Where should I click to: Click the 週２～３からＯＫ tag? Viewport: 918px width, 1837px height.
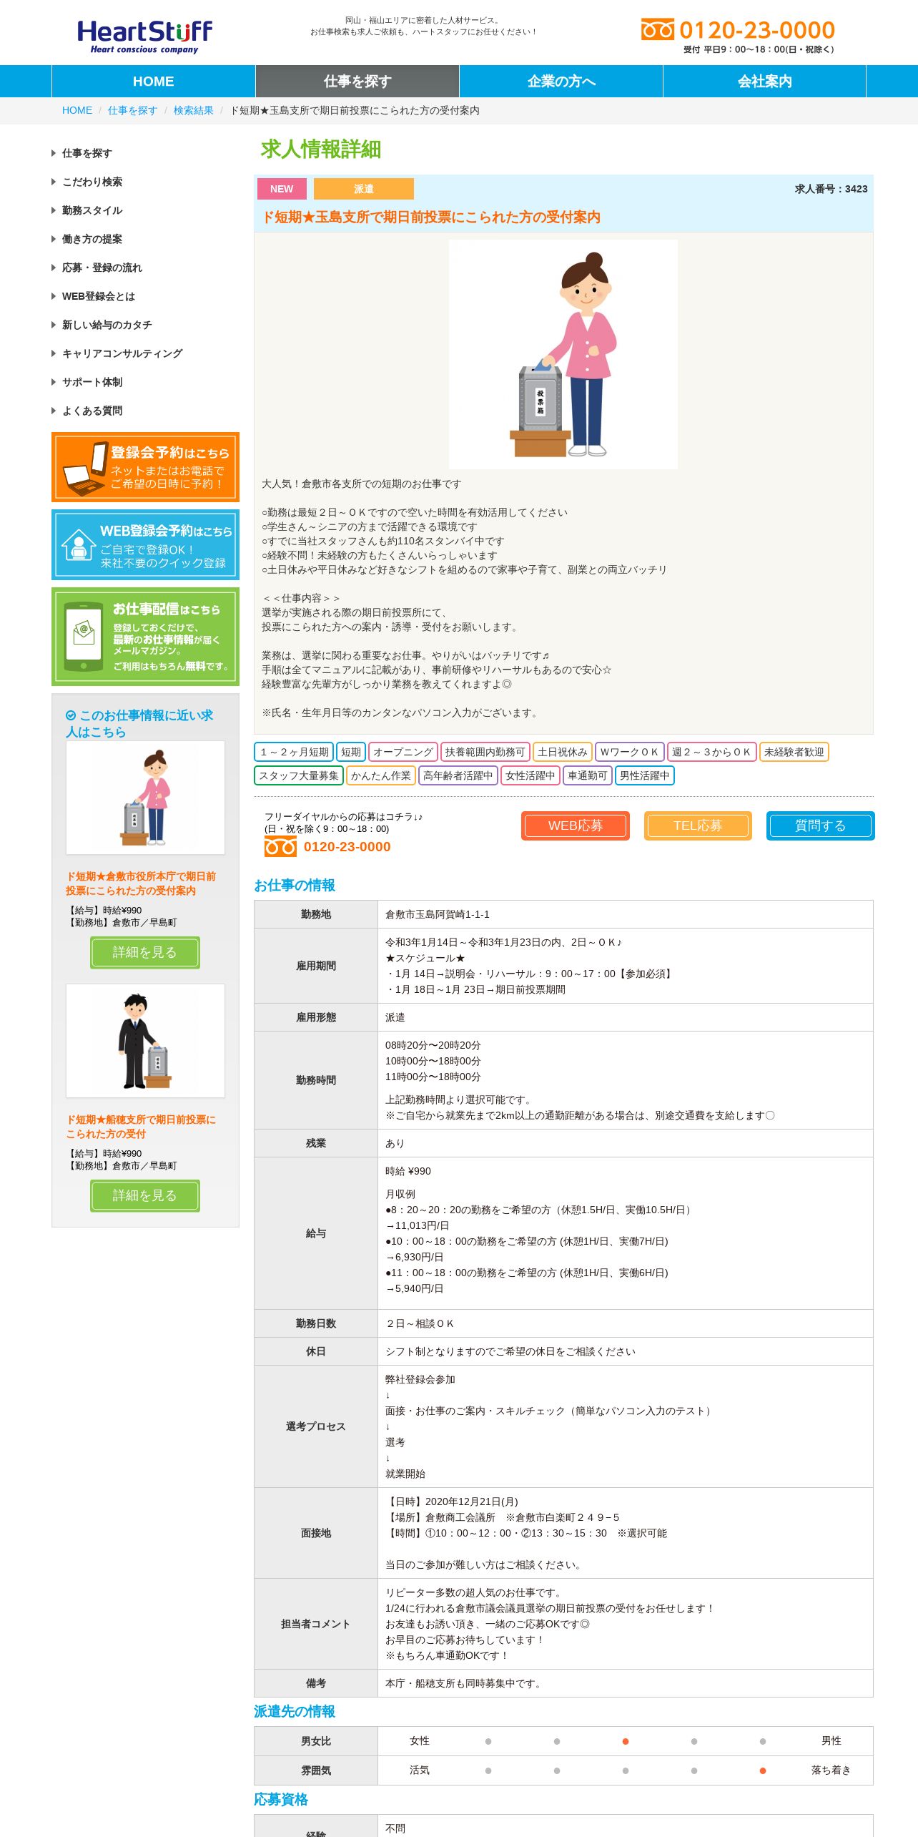[711, 752]
